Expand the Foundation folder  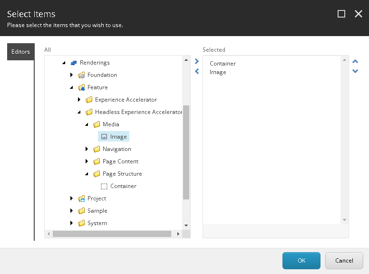[x=71, y=75]
